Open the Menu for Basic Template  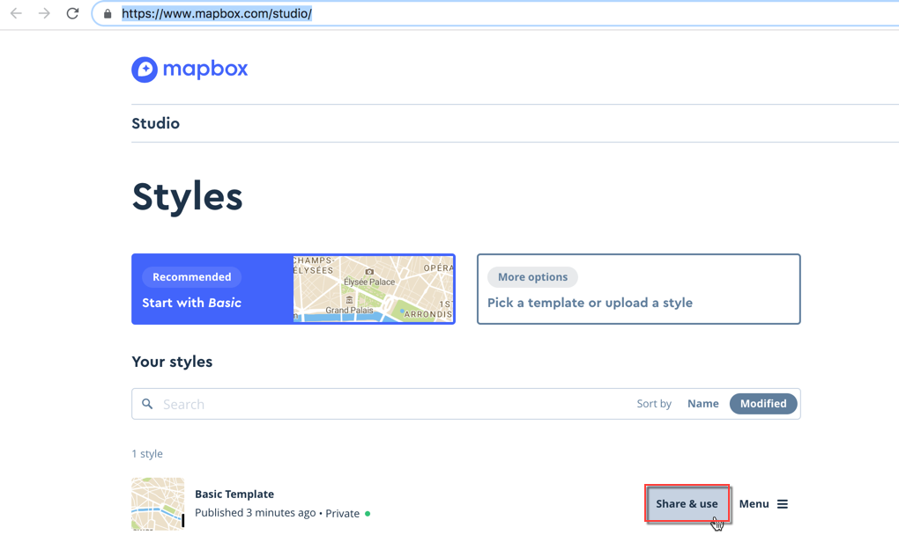coord(763,503)
